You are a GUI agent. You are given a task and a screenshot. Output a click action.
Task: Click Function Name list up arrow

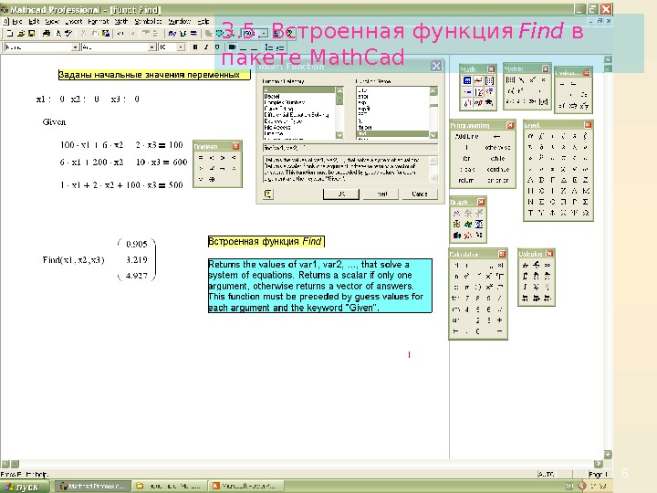(x=433, y=90)
